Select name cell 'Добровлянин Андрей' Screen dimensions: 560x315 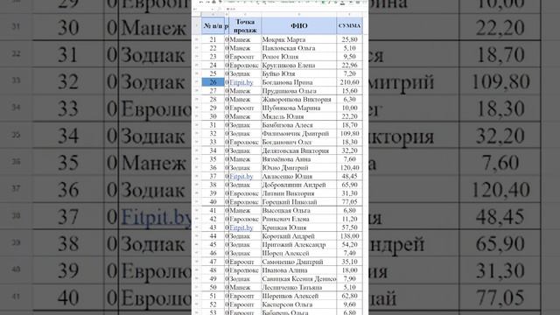pyautogui.click(x=299, y=185)
